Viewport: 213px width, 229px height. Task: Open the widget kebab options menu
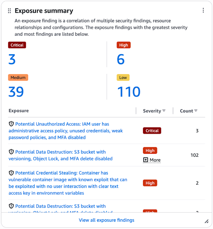pyautogui.click(x=203, y=10)
